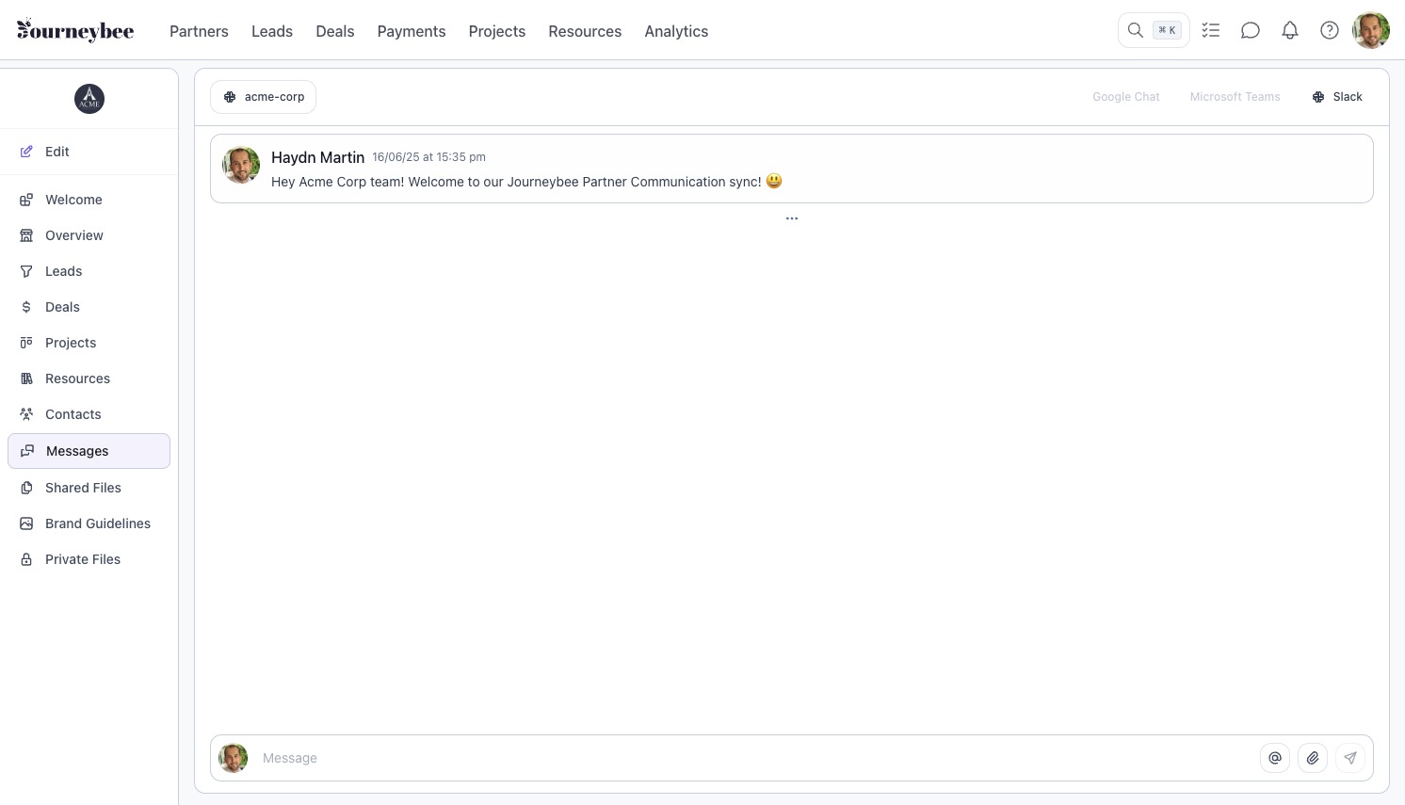Open the Leads top navigation item
1405x805 pixels.
(x=272, y=31)
